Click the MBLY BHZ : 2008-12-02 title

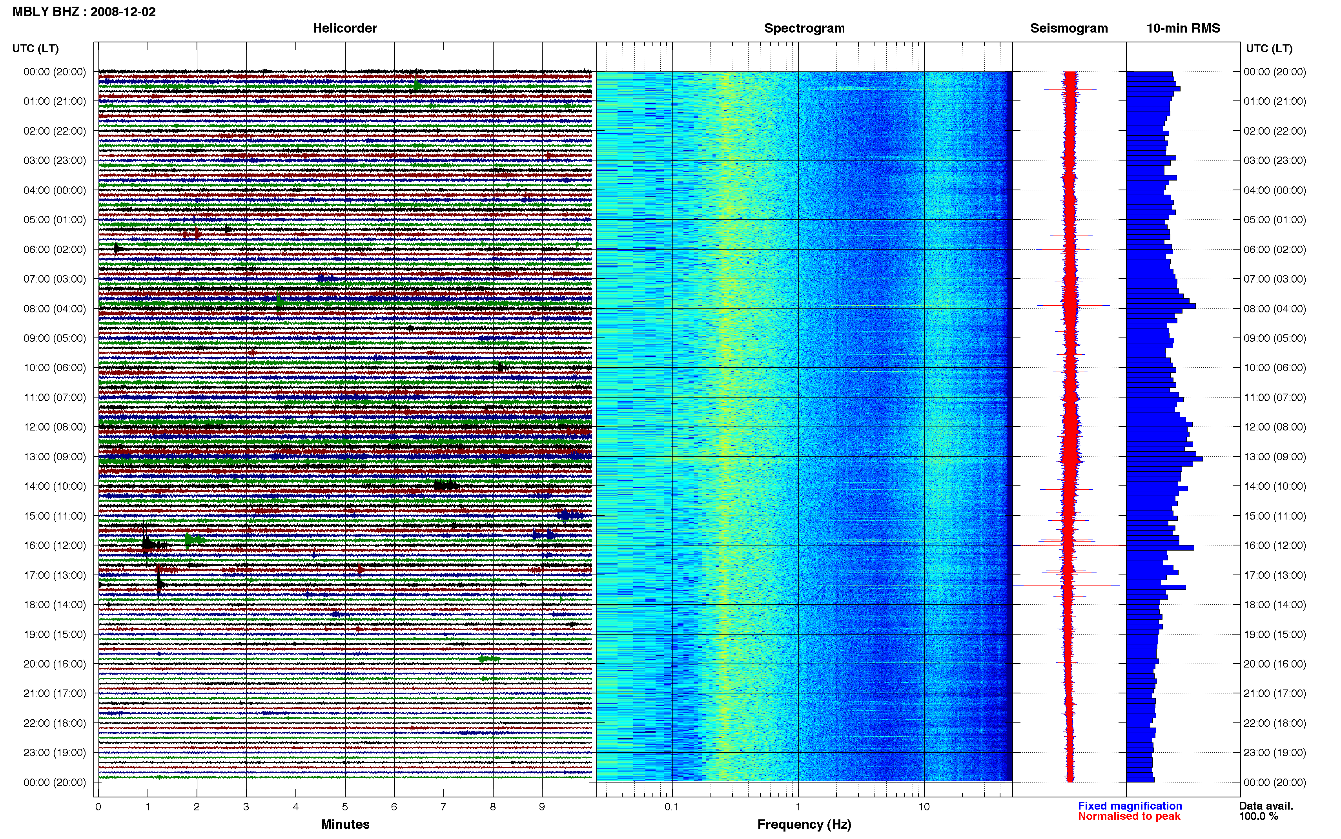tap(84, 12)
